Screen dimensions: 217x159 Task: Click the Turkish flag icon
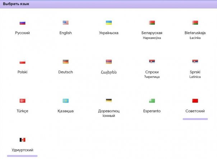[22, 101]
